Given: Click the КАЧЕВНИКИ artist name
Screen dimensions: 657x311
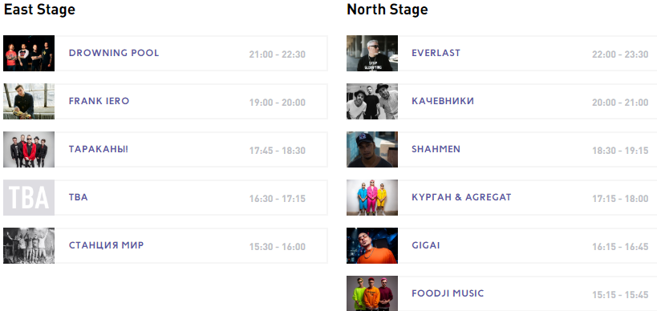Looking at the screenshot, I should coord(443,101).
